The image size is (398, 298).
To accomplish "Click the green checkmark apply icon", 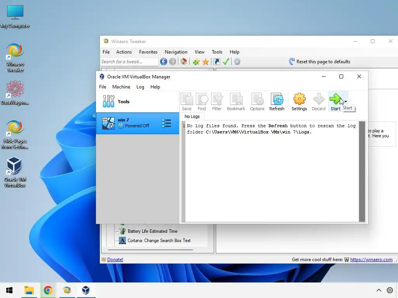I will (226, 62).
